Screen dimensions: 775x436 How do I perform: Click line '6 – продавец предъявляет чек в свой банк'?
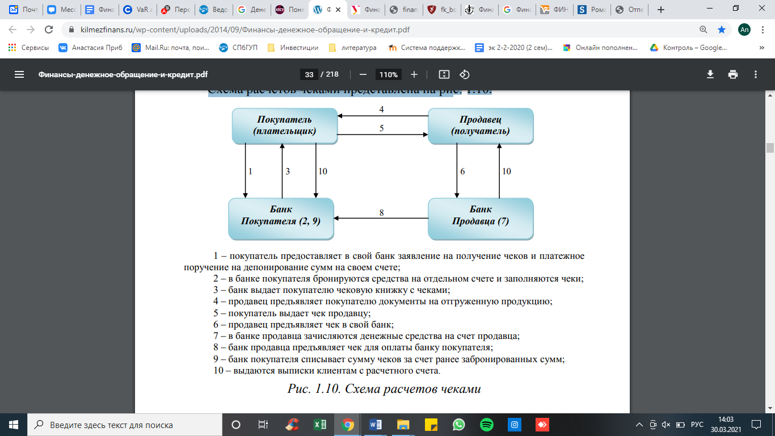coord(303,324)
